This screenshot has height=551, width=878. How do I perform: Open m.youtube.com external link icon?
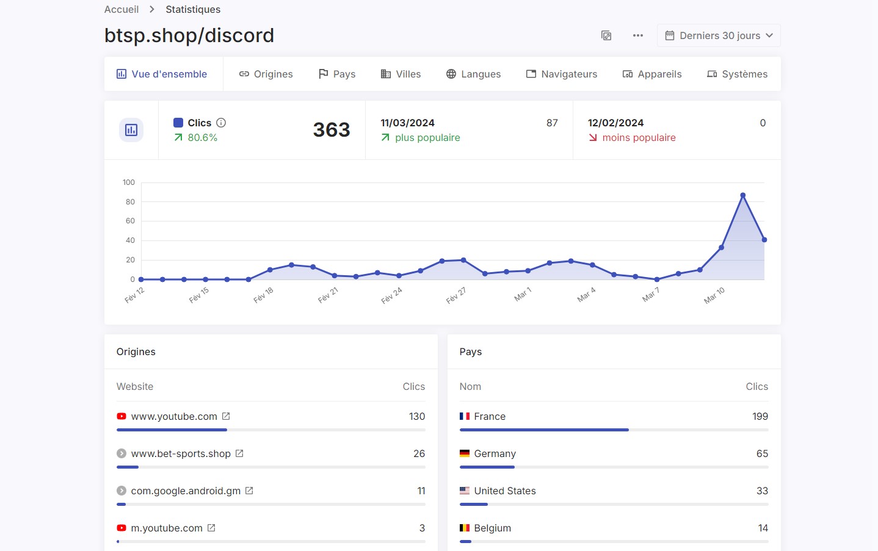(211, 528)
